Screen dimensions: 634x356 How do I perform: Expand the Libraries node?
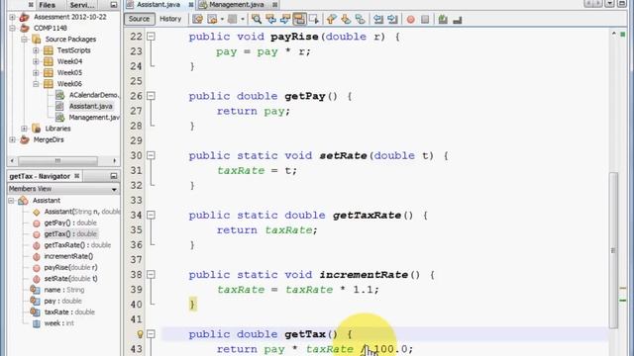pyautogui.click(x=24, y=129)
